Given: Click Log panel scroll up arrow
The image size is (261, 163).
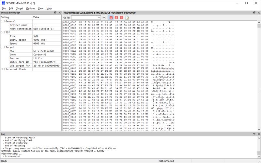Looking at the screenshot, I should [259, 138].
